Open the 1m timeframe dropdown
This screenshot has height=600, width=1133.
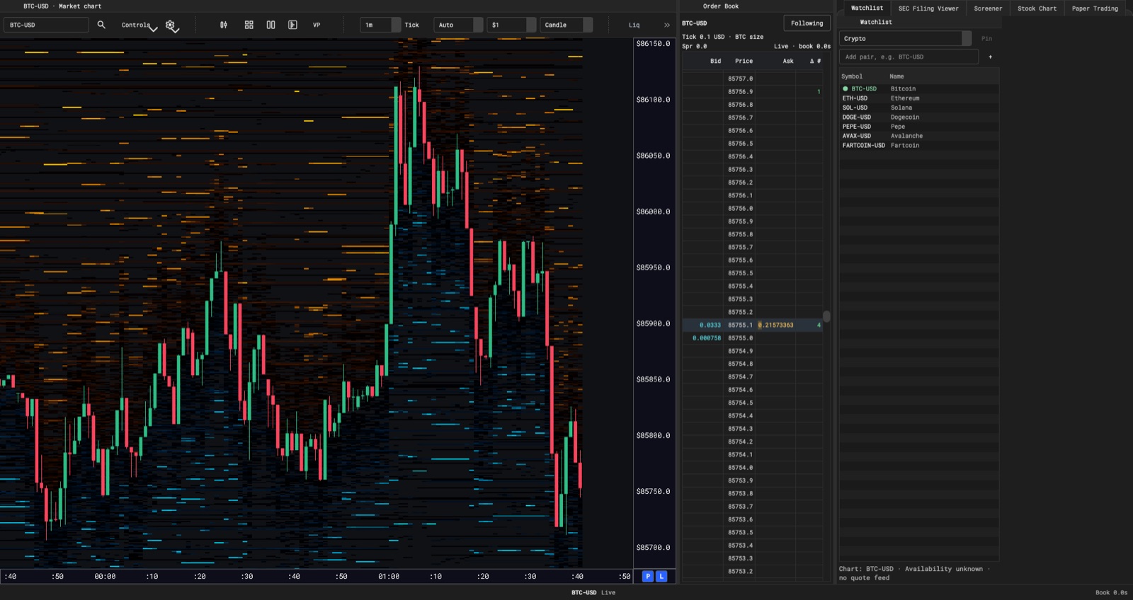[380, 25]
